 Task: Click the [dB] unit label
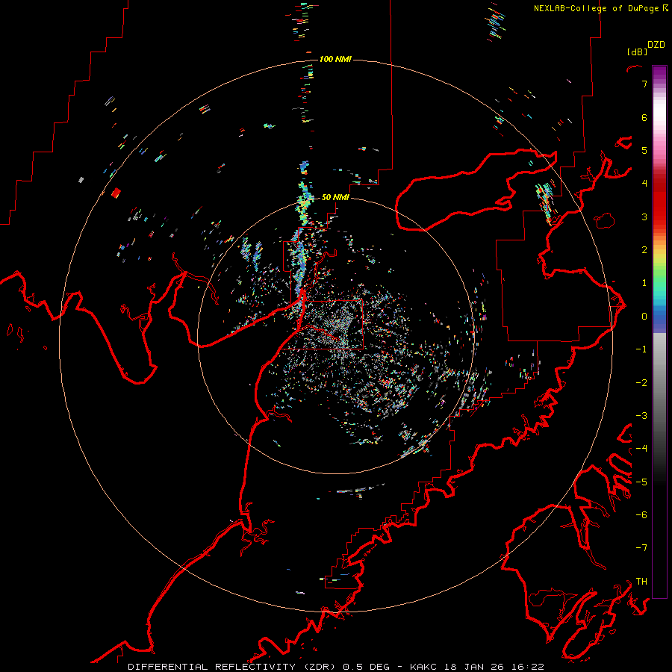(x=637, y=52)
